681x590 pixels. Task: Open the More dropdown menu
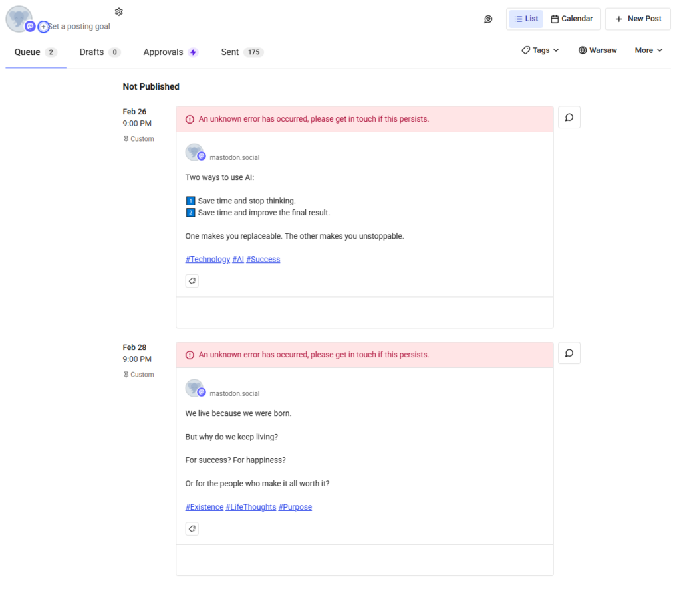pos(648,50)
